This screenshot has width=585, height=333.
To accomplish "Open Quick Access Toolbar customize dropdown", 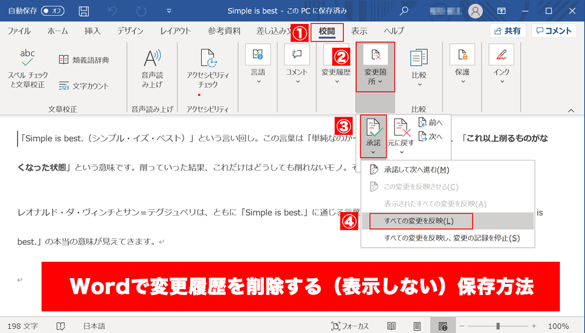I will point(169,11).
